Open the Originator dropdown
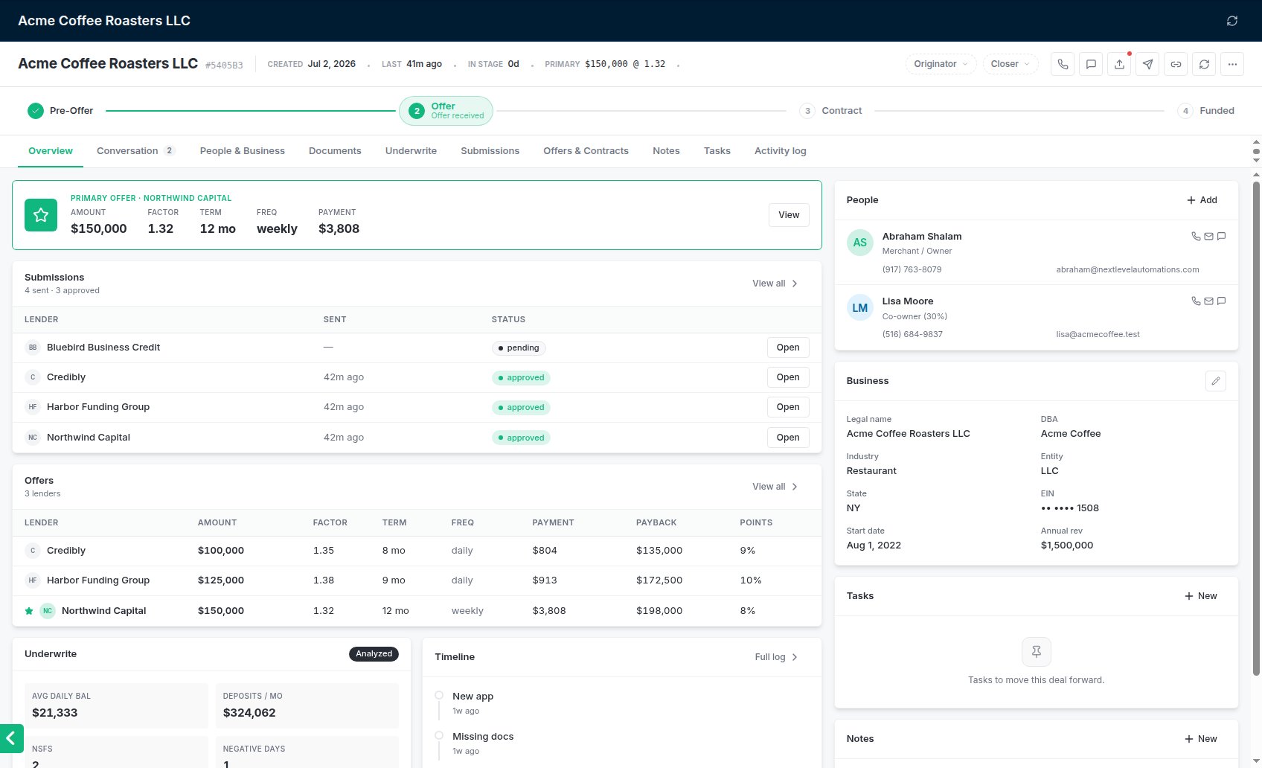The height and width of the screenshot is (768, 1262). (941, 64)
